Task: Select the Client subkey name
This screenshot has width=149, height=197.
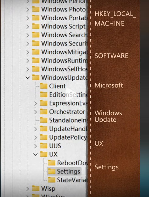Action: tap(57, 86)
